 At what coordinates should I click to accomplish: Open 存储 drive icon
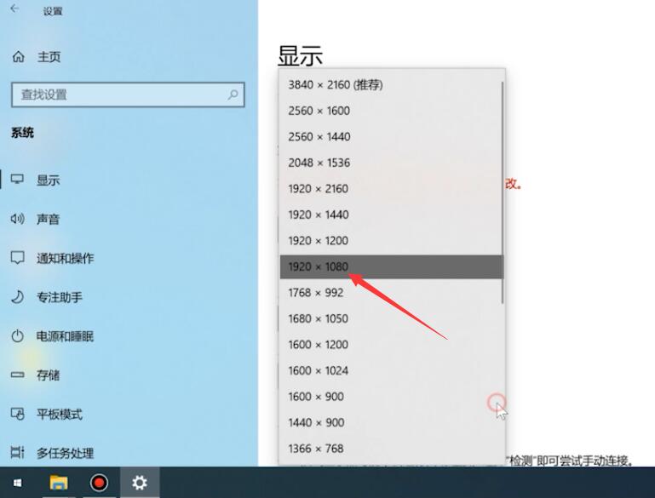(18, 375)
